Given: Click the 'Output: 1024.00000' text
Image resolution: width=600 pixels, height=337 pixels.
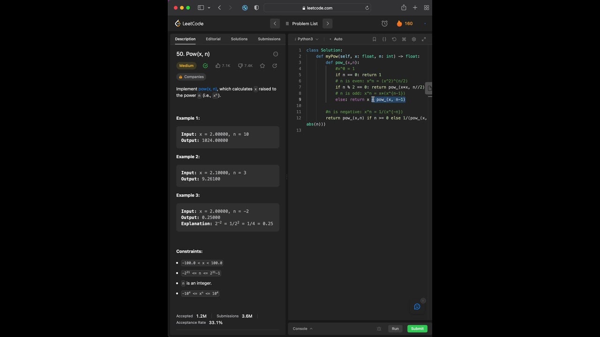Looking at the screenshot, I should tap(204, 140).
